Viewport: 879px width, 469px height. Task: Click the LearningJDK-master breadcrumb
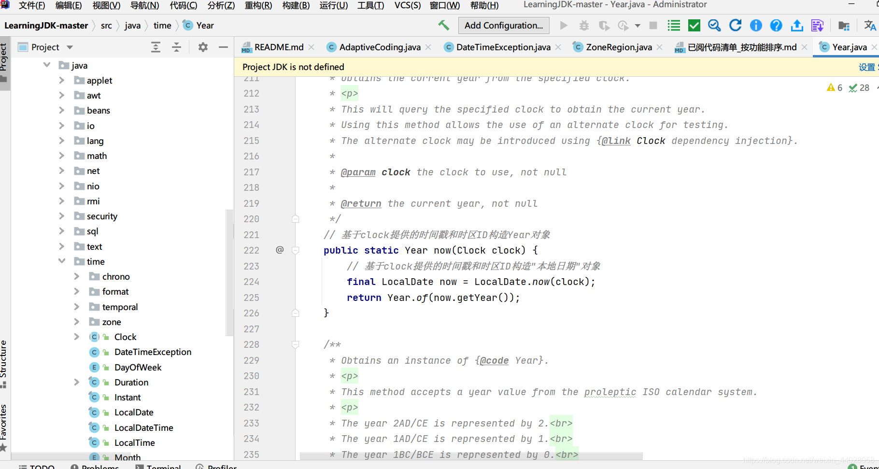point(46,26)
